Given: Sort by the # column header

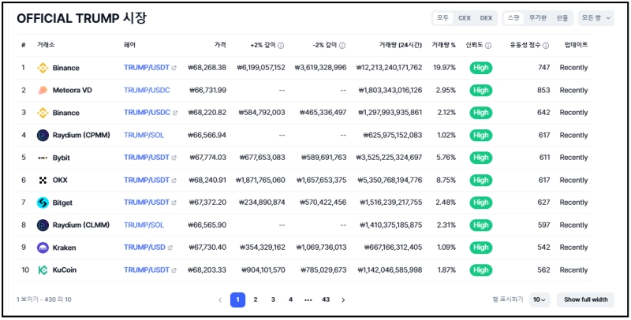Looking at the screenshot, I should [24, 45].
